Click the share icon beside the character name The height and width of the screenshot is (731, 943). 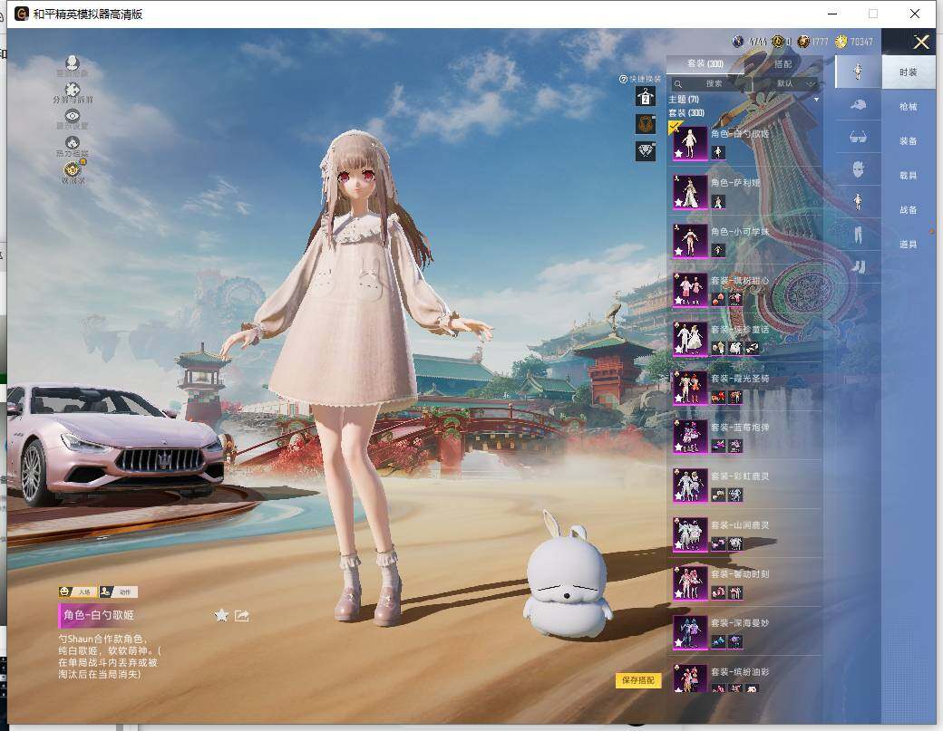[x=242, y=616]
